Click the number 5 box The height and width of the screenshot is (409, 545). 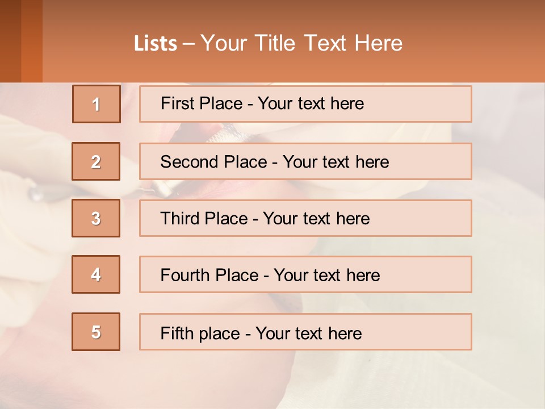96,332
